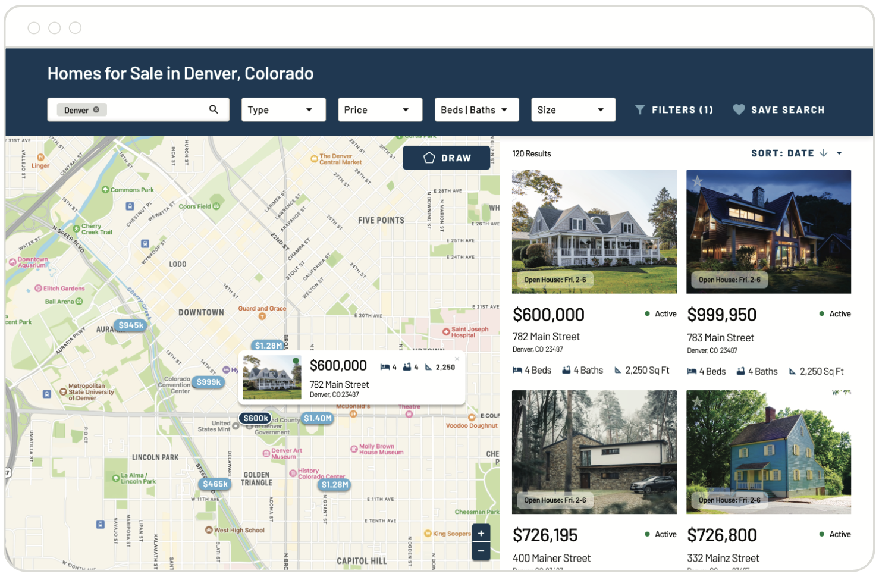Click the History Colorado Center pin

click(x=293, y=473)
